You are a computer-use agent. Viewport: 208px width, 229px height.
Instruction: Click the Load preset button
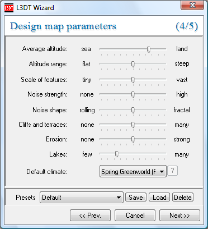159,198
